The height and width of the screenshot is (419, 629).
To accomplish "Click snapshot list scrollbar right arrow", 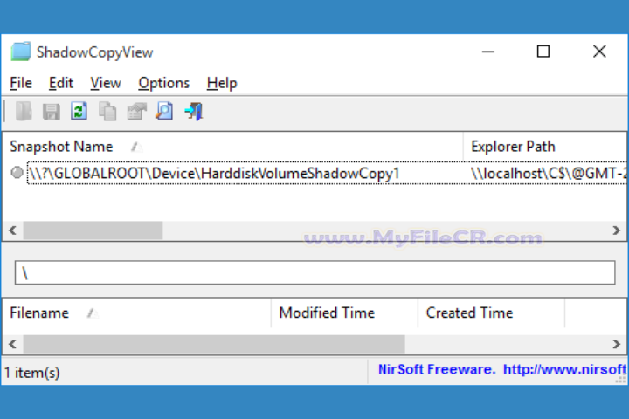I will click(x=617, y=230).
